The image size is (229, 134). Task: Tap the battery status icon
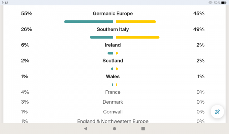224,3
